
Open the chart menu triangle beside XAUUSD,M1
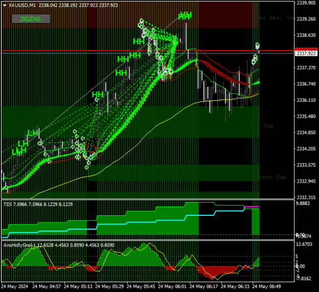click(x=5, y=5)
